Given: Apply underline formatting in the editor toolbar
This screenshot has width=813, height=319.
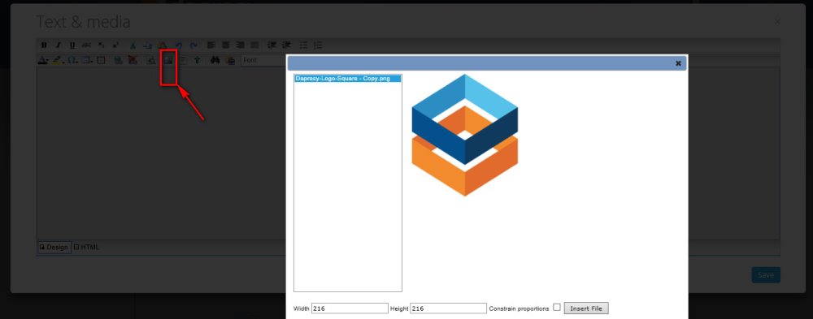Looking at the screenshot, I should [x=72, y=45].
